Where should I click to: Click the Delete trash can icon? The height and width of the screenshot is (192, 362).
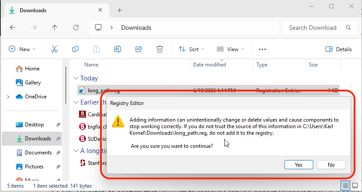(x=160, y=49)
